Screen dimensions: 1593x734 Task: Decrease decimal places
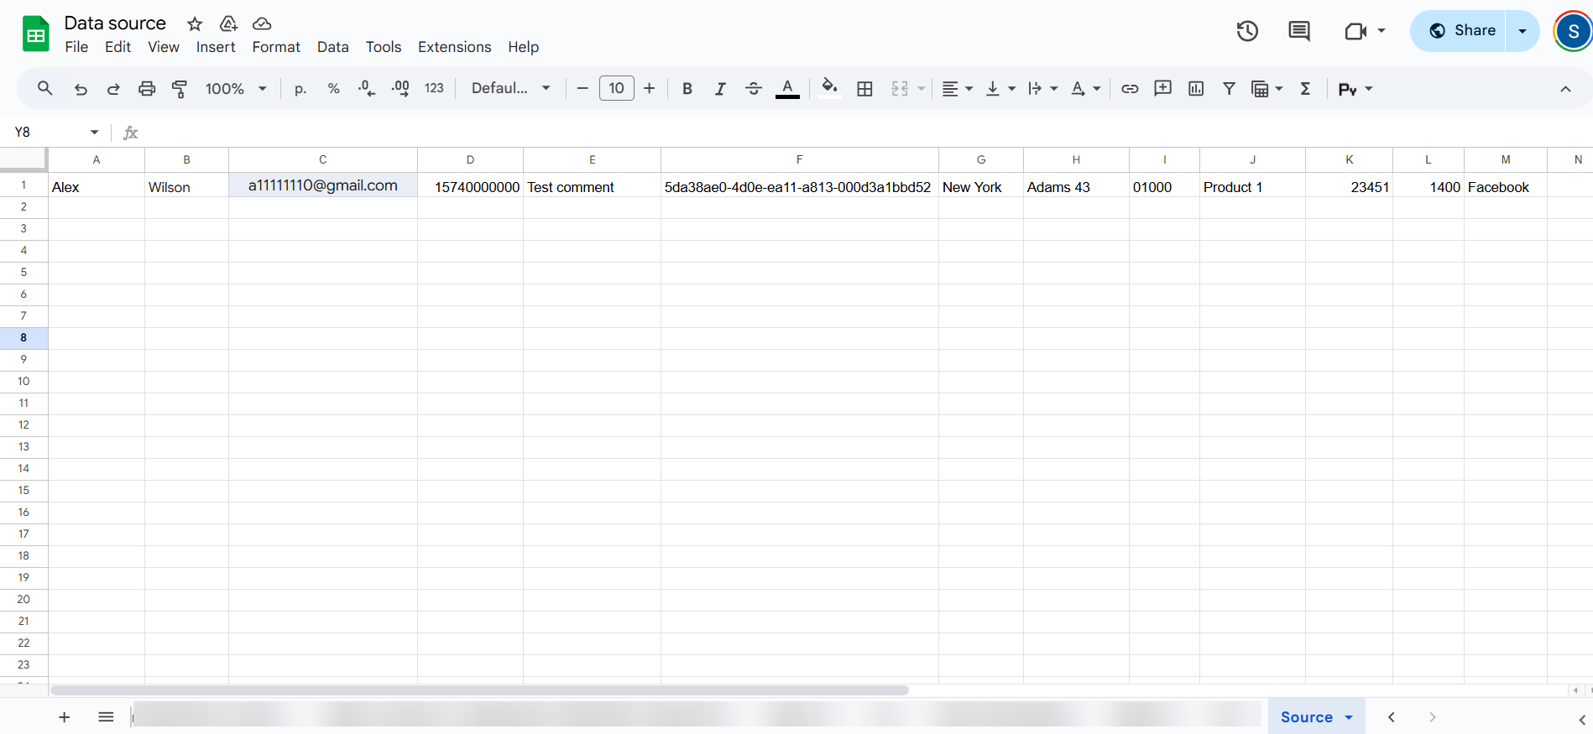367,89
